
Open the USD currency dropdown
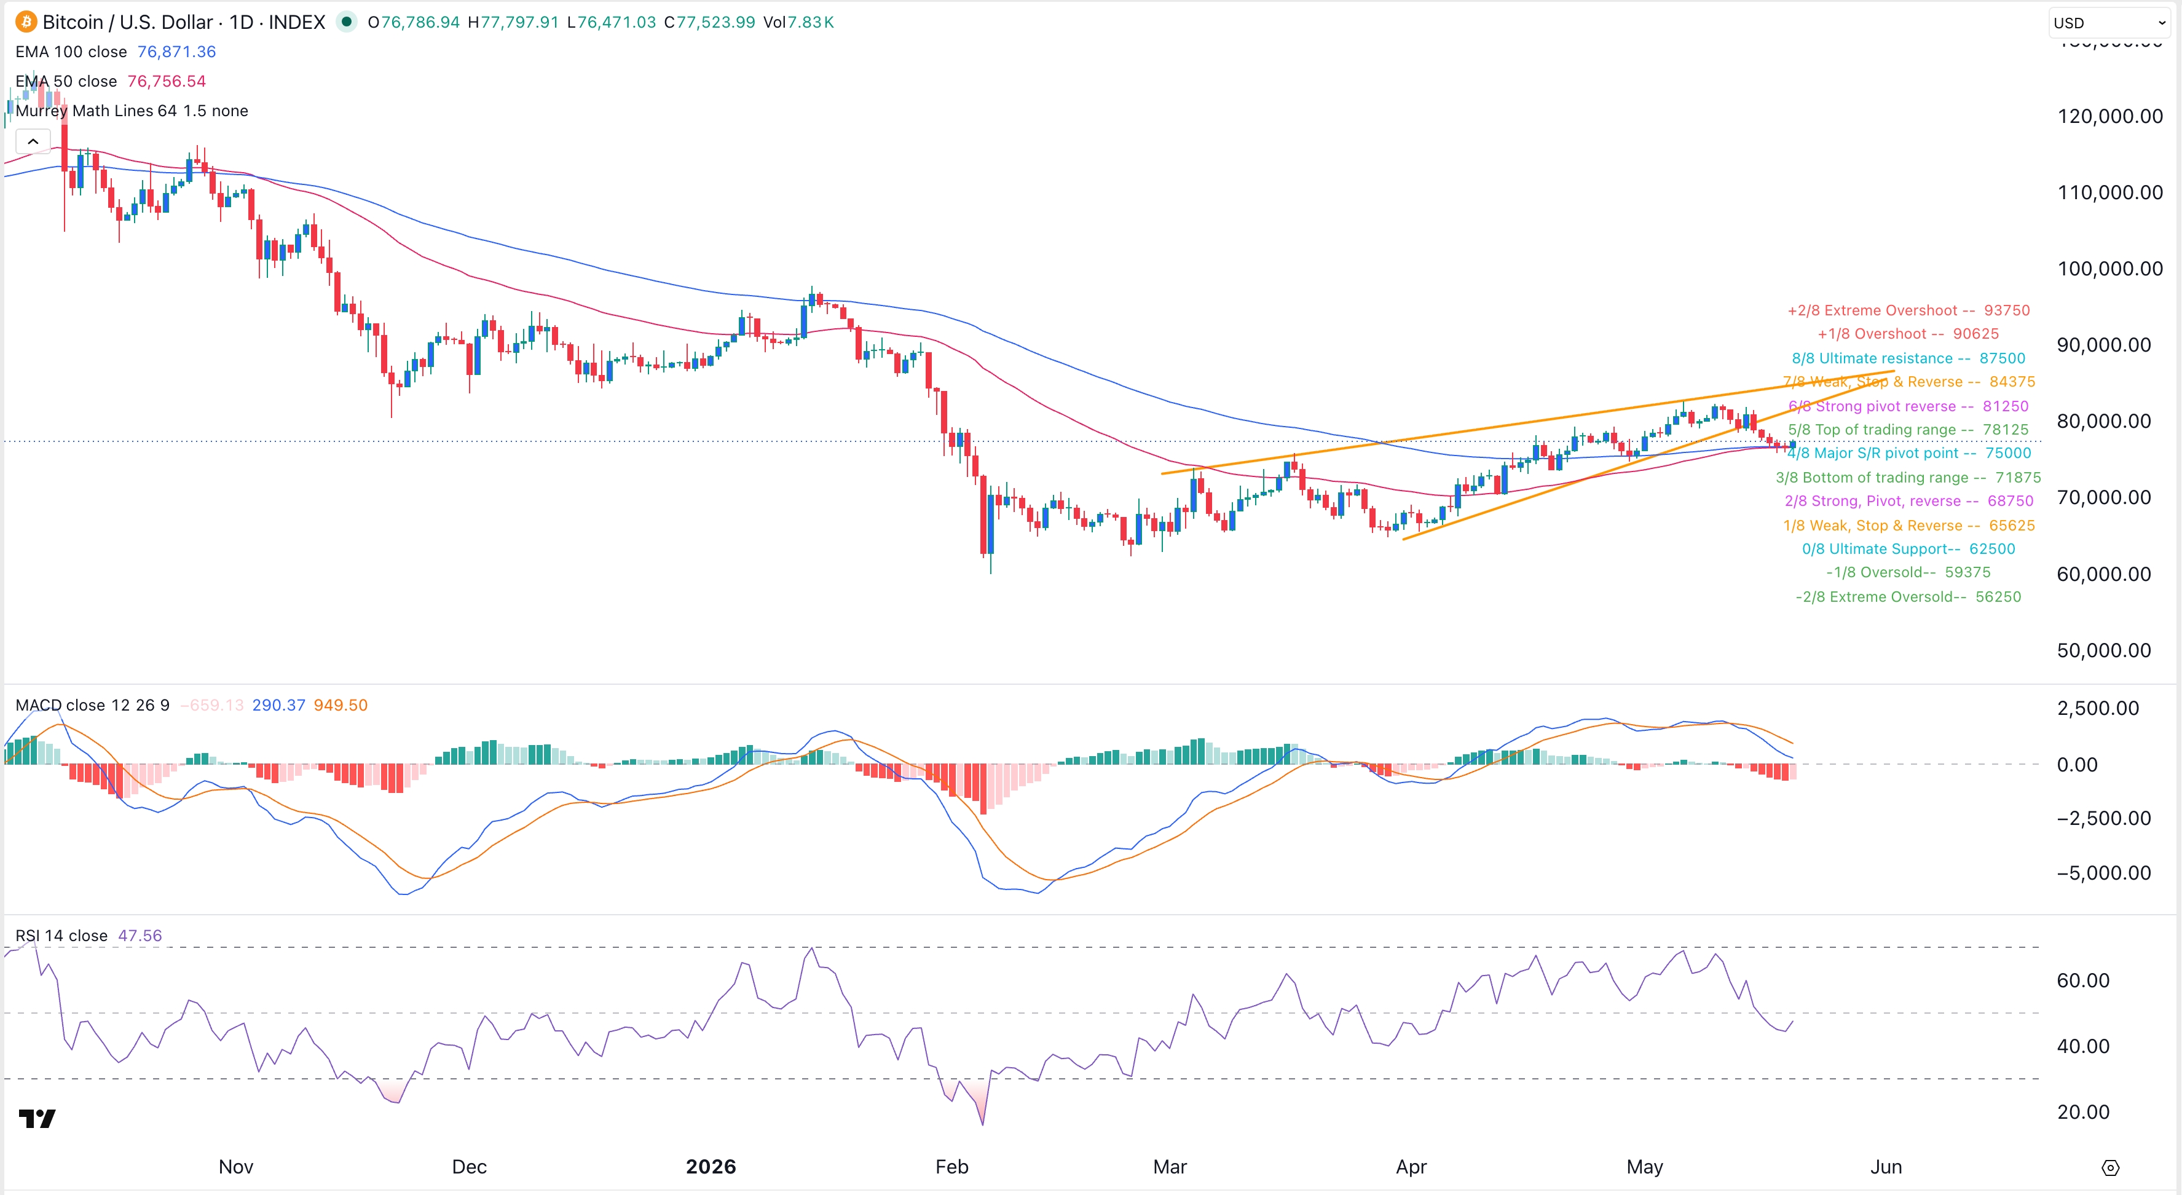[x=2109, y=23]
